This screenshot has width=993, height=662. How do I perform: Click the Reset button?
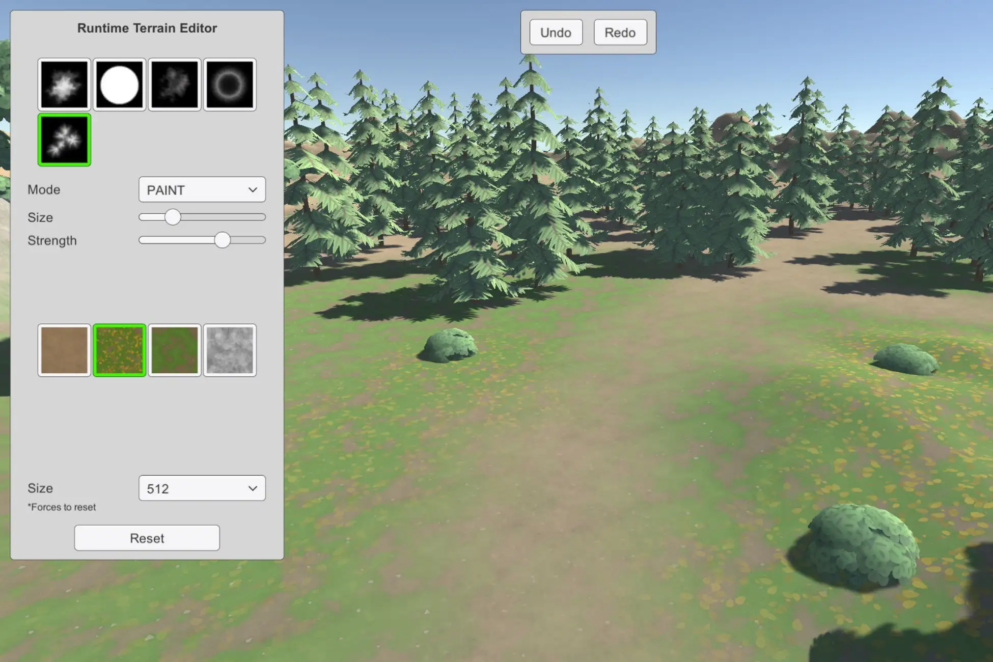147,538
